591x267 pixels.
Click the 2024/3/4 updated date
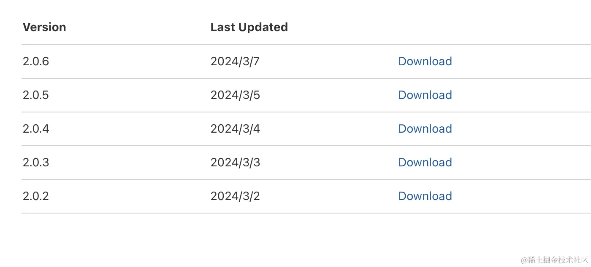tap(235, 129)
